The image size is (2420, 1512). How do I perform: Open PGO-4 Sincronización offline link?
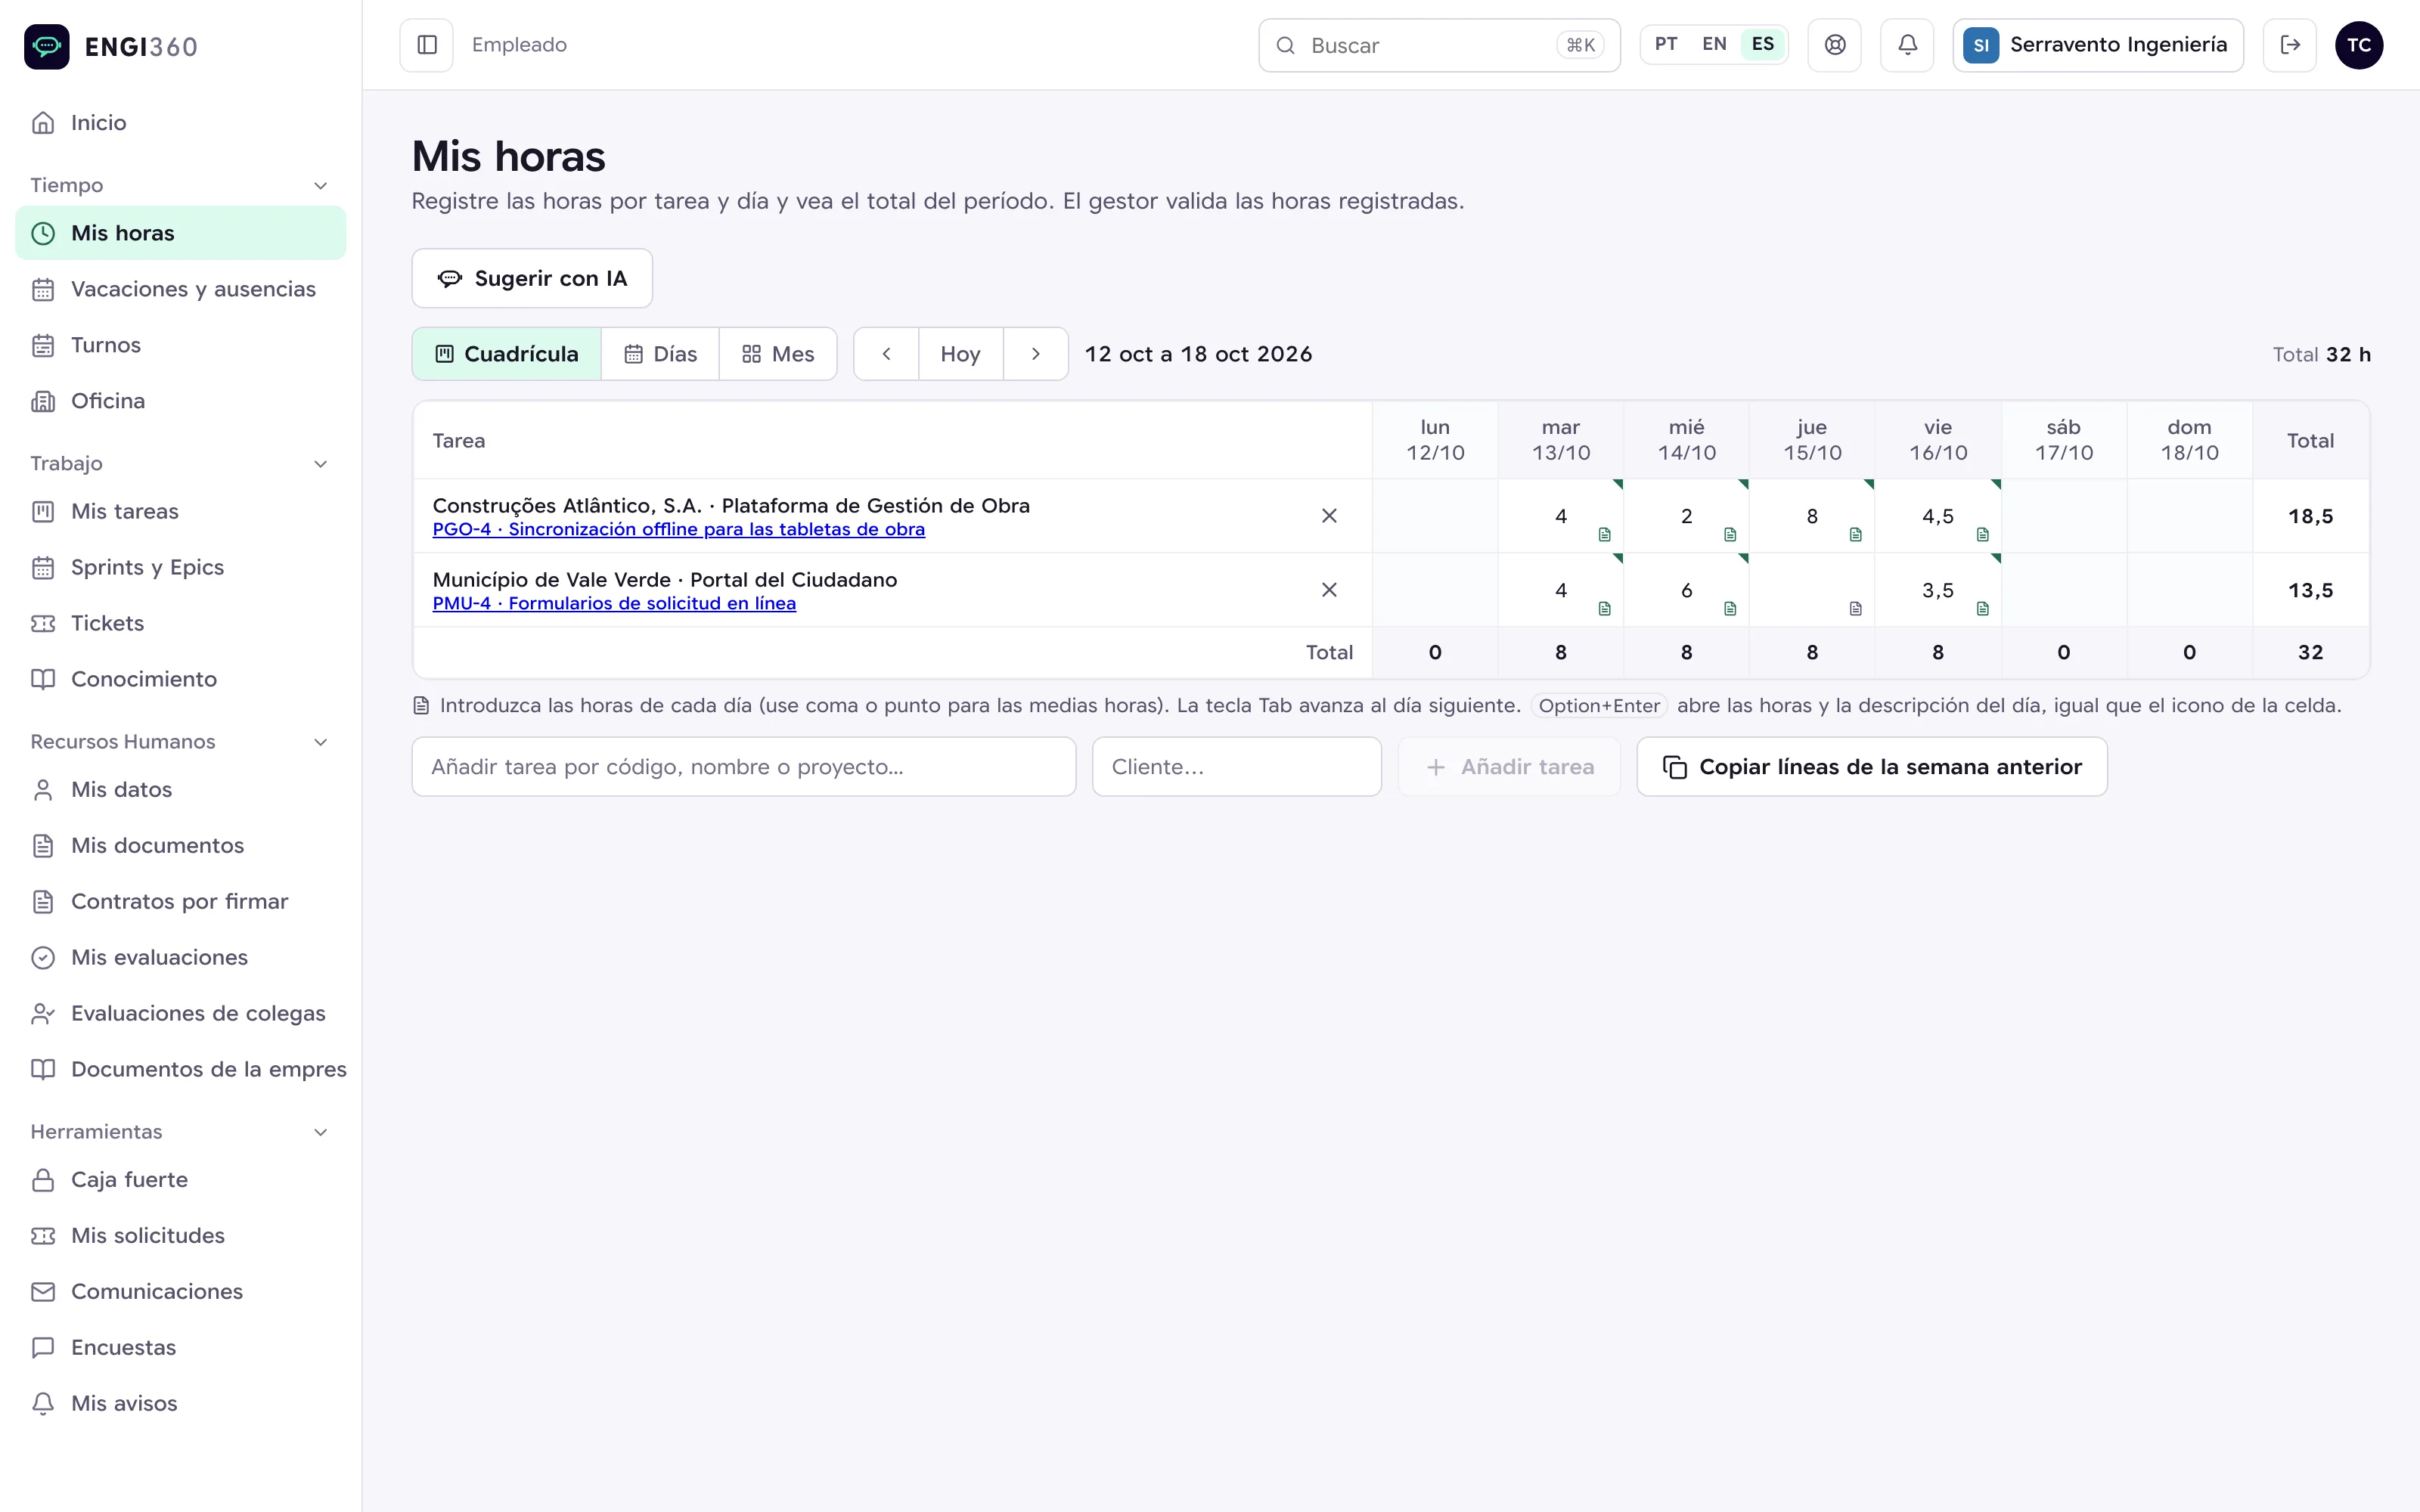pos(679,529)
